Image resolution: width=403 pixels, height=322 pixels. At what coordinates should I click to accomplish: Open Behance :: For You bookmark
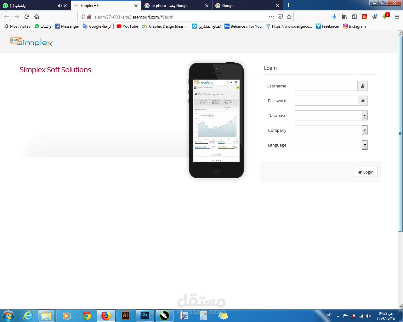[x=243, y=26]
